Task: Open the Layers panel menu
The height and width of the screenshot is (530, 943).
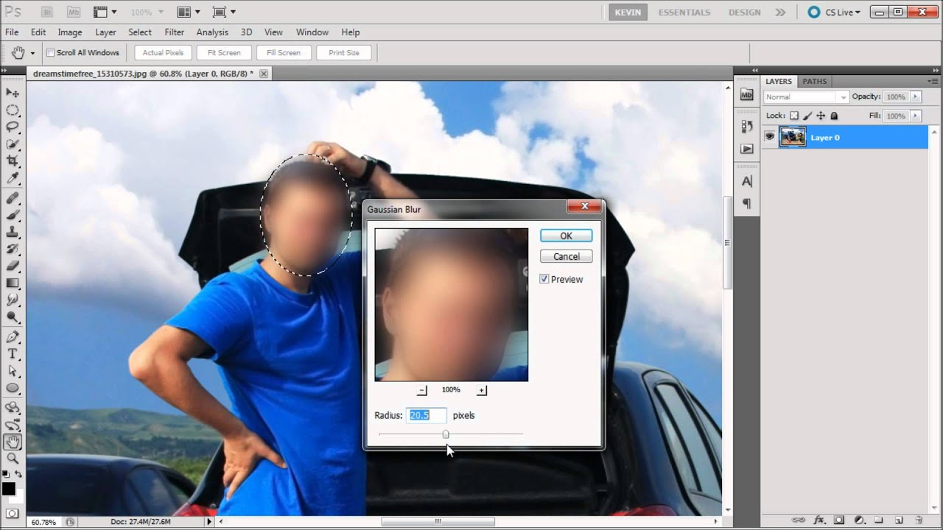Action: point(934,81)
